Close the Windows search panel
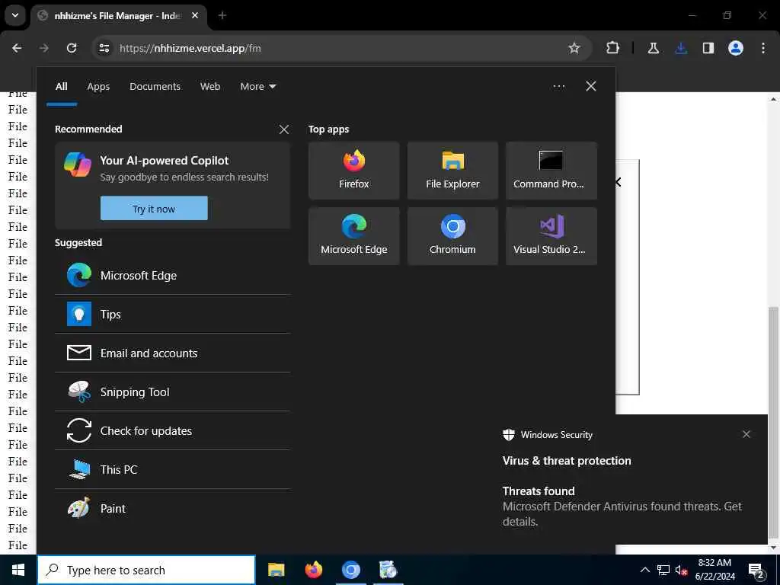This screenshot has width=780, height=585. tap(591, 87)
